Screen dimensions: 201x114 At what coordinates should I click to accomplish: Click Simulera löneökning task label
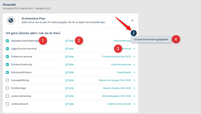21,64
